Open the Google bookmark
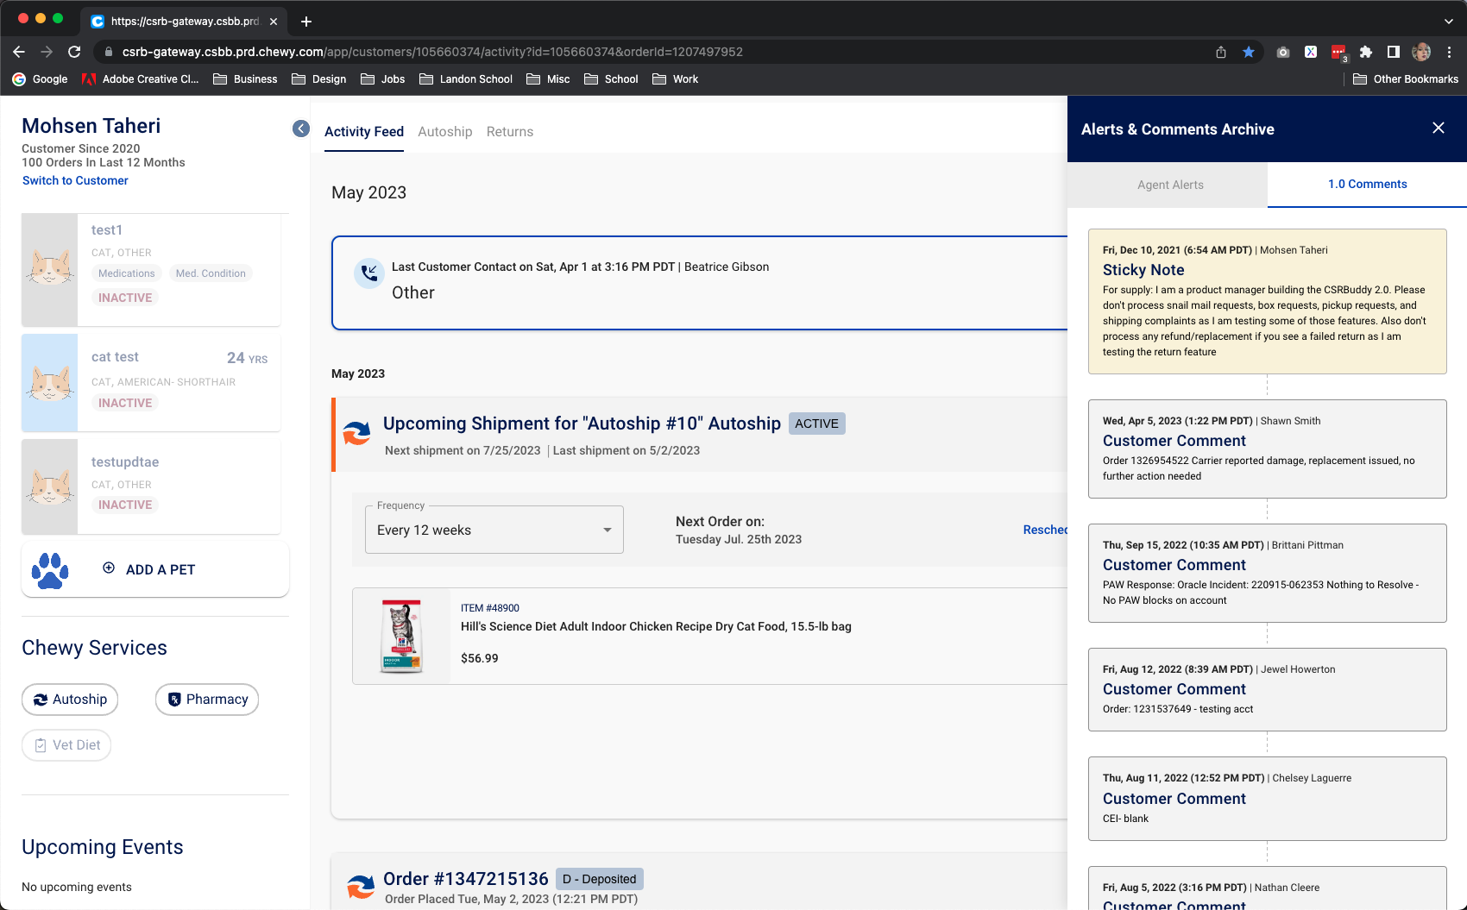This screenshot has height=910, width=1467. 40,78
